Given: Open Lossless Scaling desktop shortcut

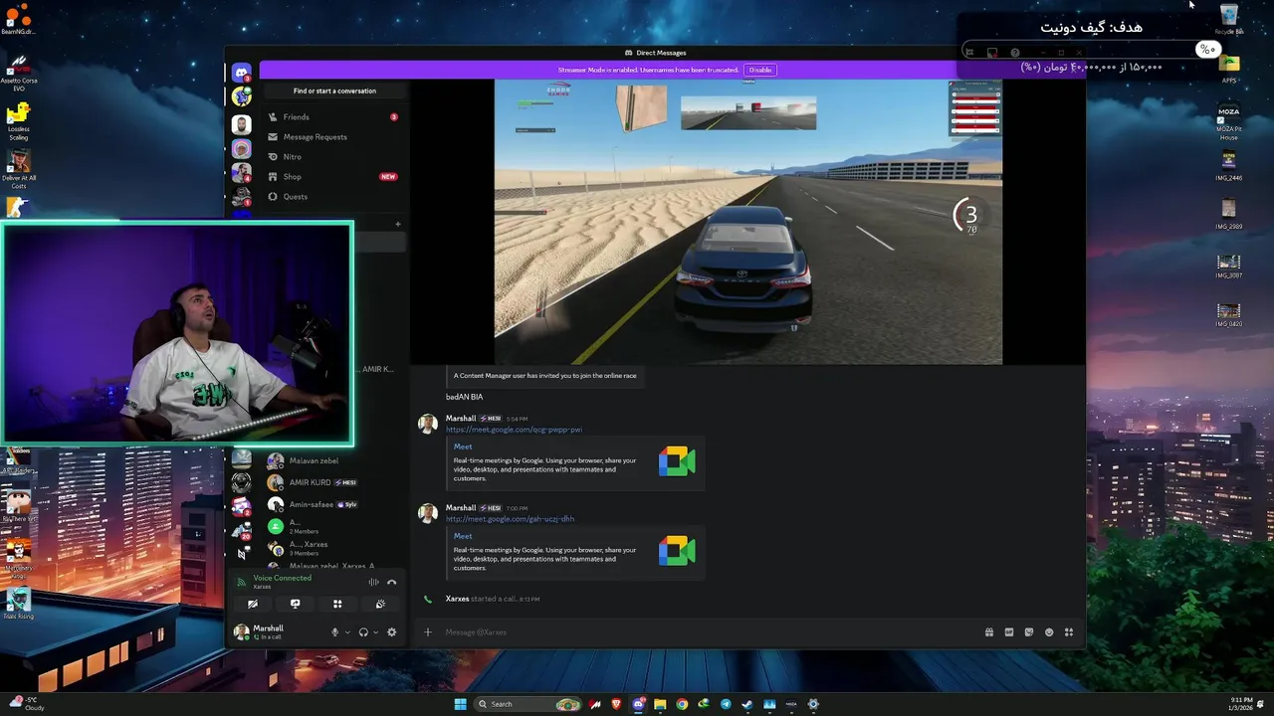Looking at the screenshot, I should pos(18,121).
